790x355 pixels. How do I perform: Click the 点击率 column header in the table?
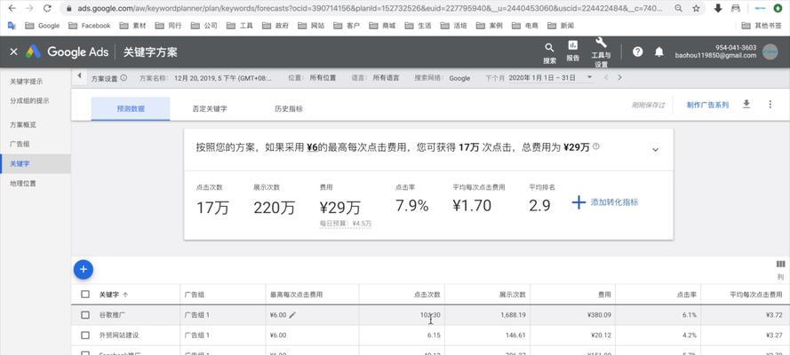(687, 294)
